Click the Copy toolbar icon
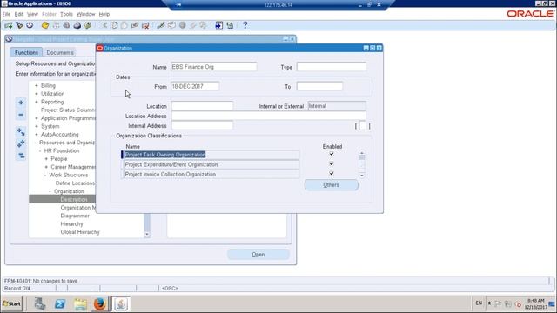Viewport: 557px width, 313px height. point(114,25)
